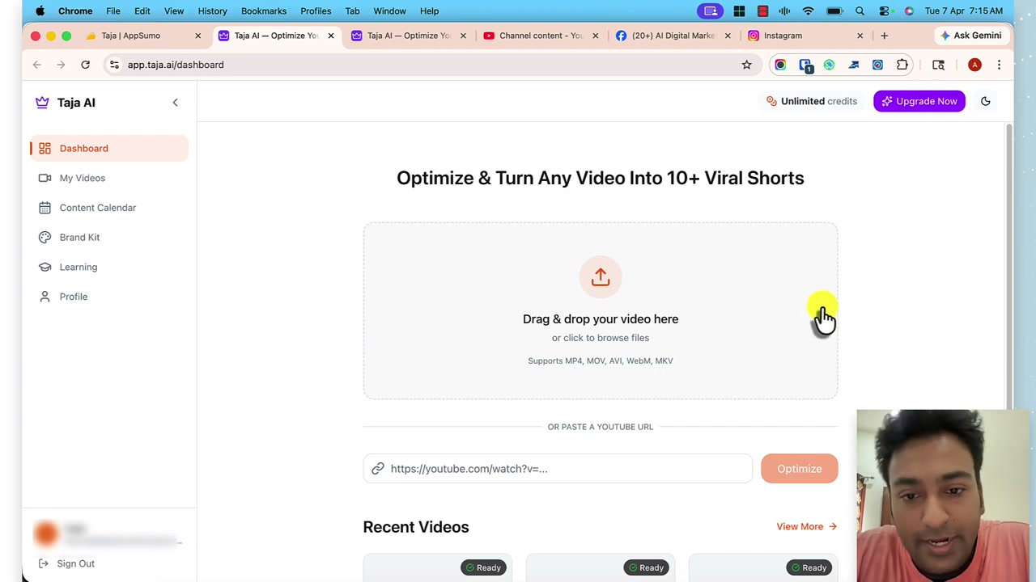Open My Videos page
1036x582 pixels.
(109, 178)
